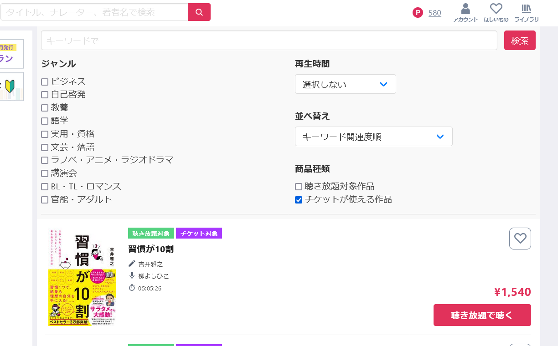Click the 聴き放題対象 green tag
Screen dimensions: 558x346
[x=151, y=234]
